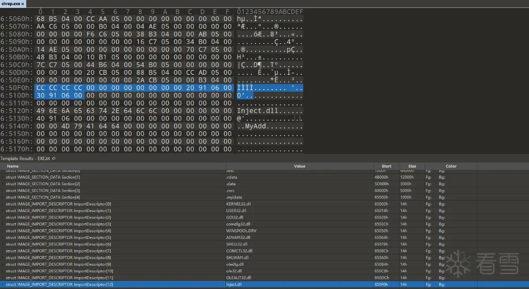The width and height of the screenshot is (529, 289).
Task: Expand ImportDescriptor[0] KERNEL32.dll struct
Action: [x=3, y=204]
